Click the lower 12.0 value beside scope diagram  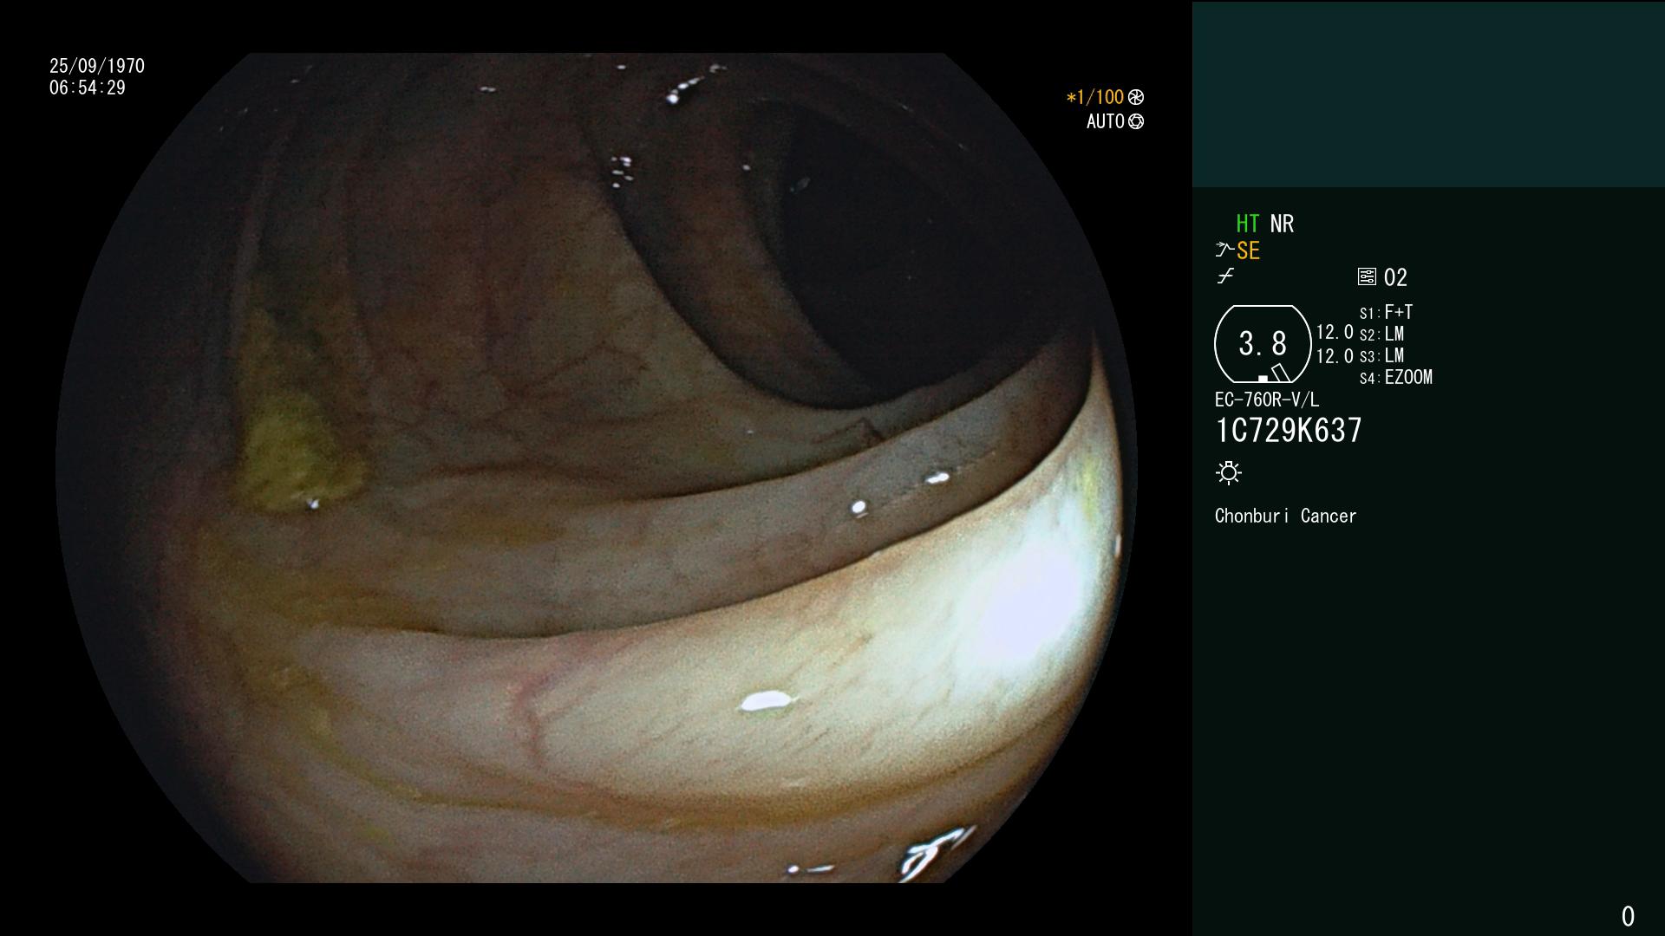pos(1335,355)
